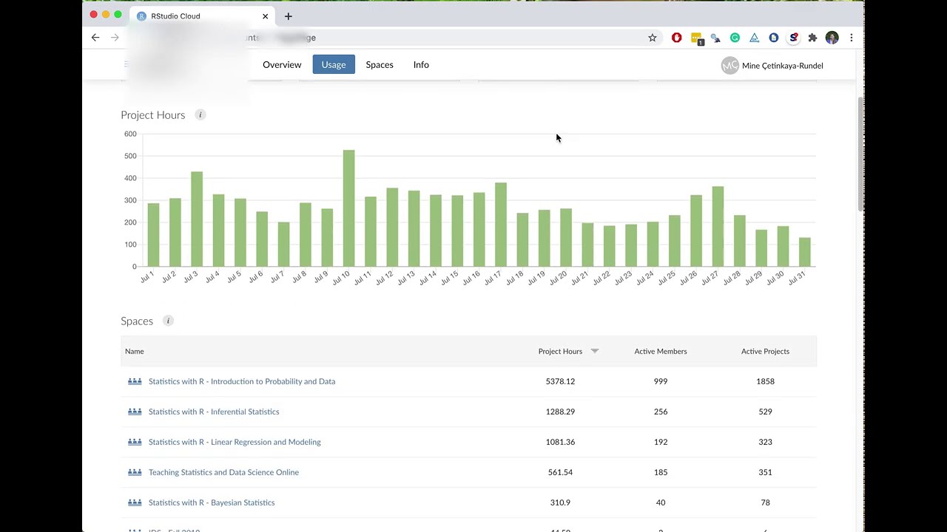Screen dimensions: 947x532
Task: Open Teaching Statistics and Data Science Online
Action: (223, 472)
